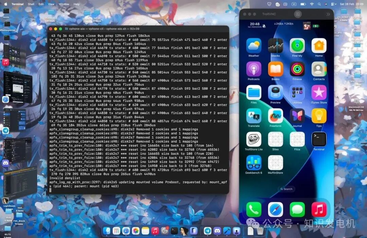Viewport: 367px width, 238px height.
Task: Open the Phone app in the iPhone dock
Action: (254, 209)
